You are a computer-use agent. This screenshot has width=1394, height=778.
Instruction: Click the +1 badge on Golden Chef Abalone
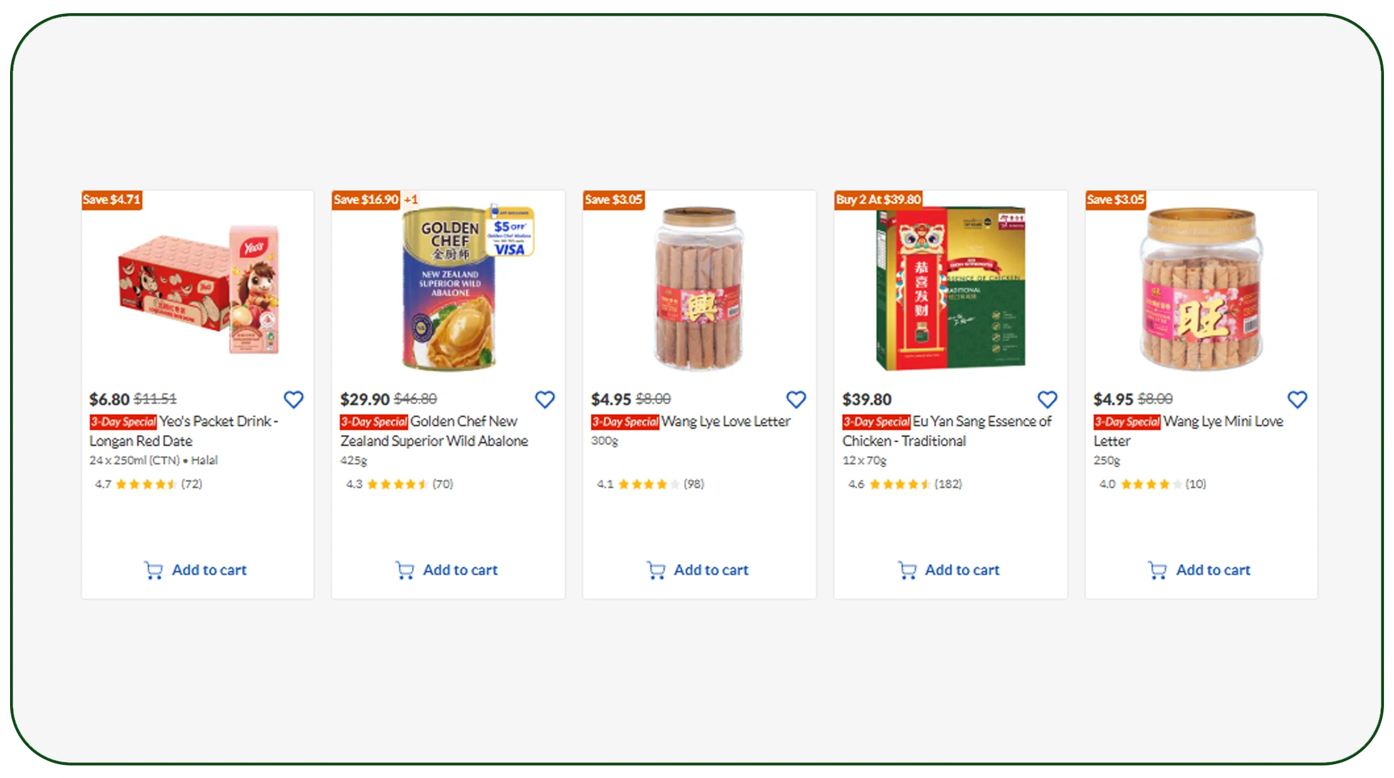click(411, 200)
